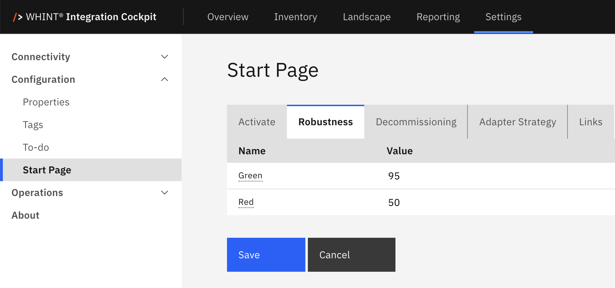Open the Overview menu
Viewport: 615px width, 288px height.
[x=228, y=17]
